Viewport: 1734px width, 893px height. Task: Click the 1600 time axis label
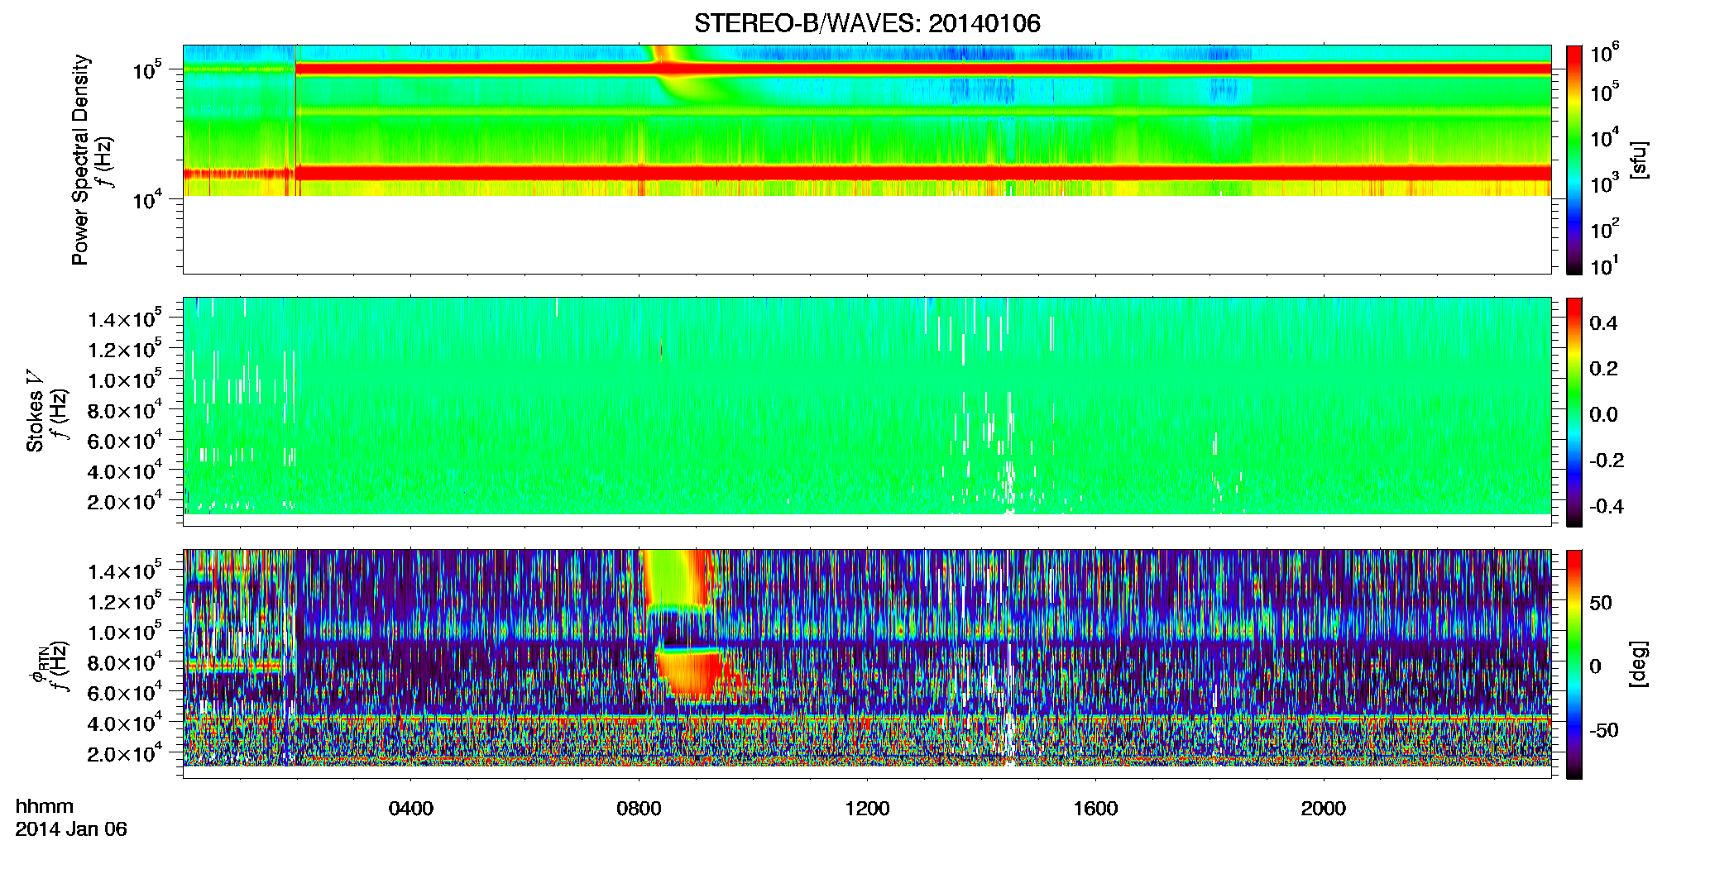pos(1095,809)
